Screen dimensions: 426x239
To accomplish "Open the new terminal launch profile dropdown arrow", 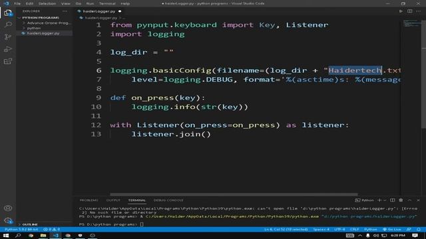I will [385, 200].
